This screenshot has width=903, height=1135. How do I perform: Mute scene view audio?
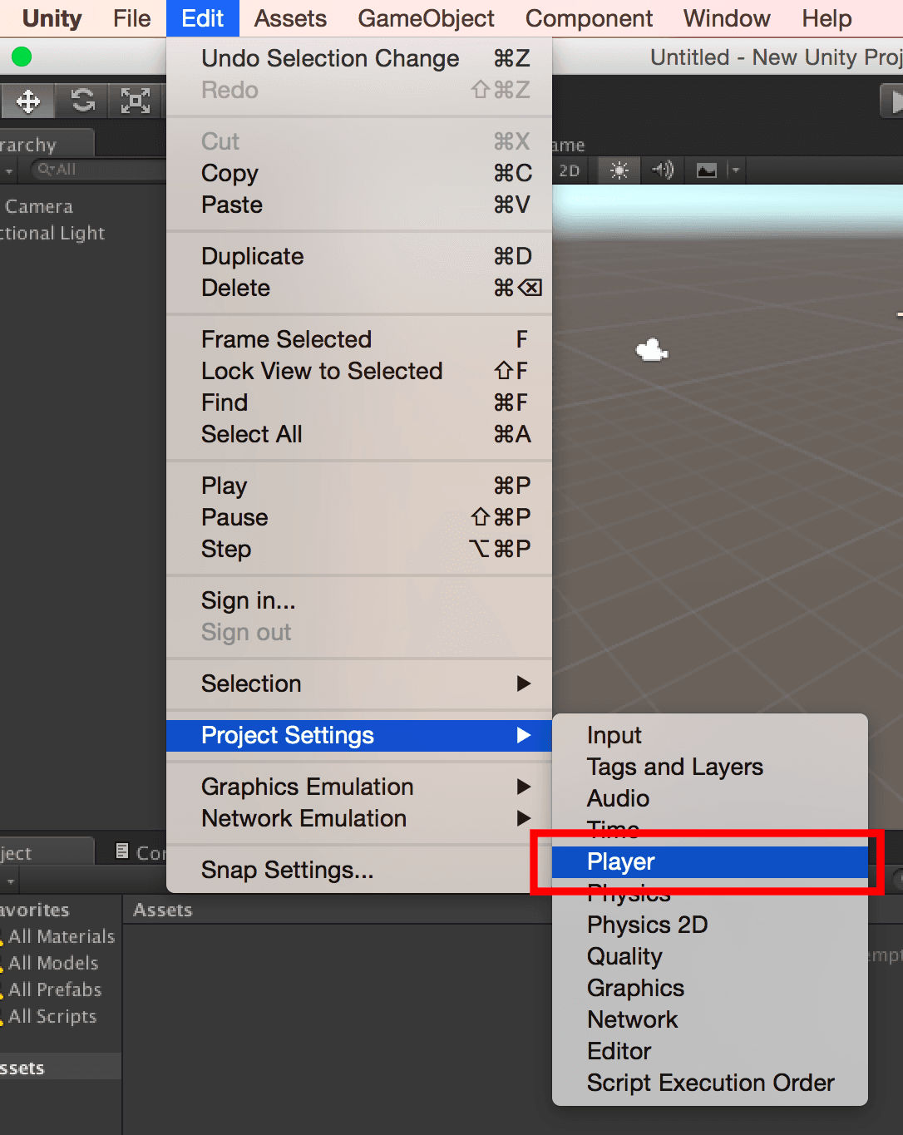click(662, 170)
